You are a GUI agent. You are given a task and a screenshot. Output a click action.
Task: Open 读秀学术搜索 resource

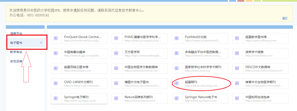260,54
